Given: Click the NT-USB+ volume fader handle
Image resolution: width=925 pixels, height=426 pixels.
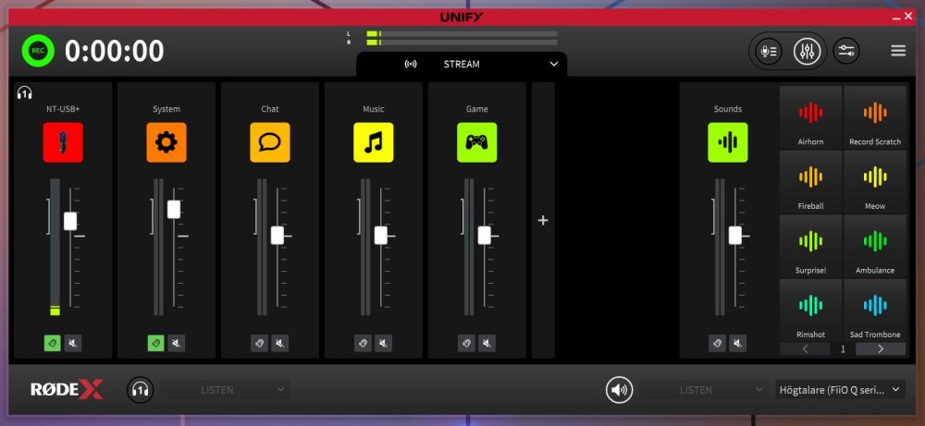Looking at the screenshot, I should (x=70, y=221).
